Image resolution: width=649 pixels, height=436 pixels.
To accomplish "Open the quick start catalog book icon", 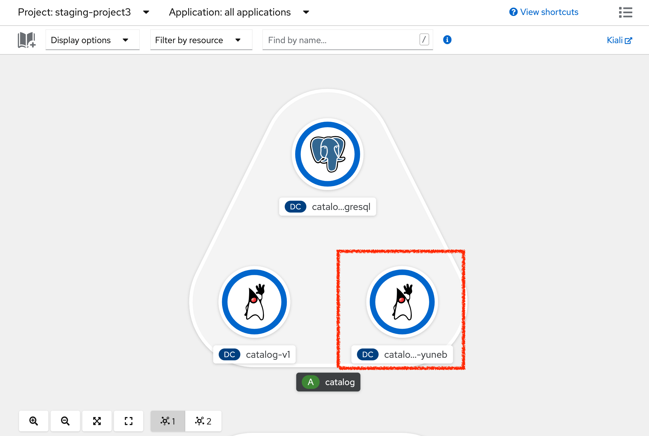I will point(26,40).
